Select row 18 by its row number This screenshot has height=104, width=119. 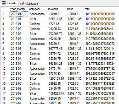5,98
